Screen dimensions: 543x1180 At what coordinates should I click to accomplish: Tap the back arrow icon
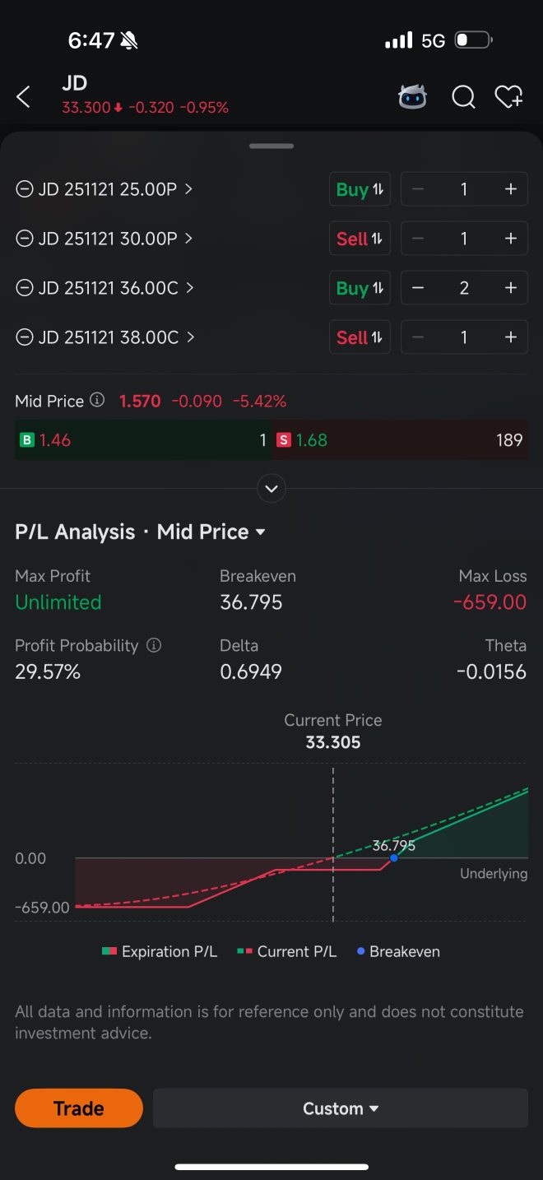[x=23, y=97]
